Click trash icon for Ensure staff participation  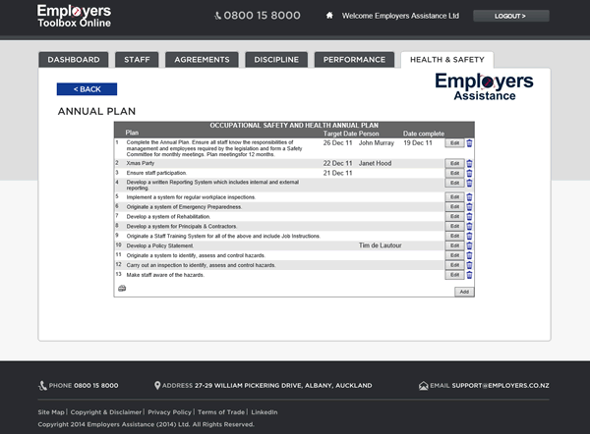(x=469, y=174)
